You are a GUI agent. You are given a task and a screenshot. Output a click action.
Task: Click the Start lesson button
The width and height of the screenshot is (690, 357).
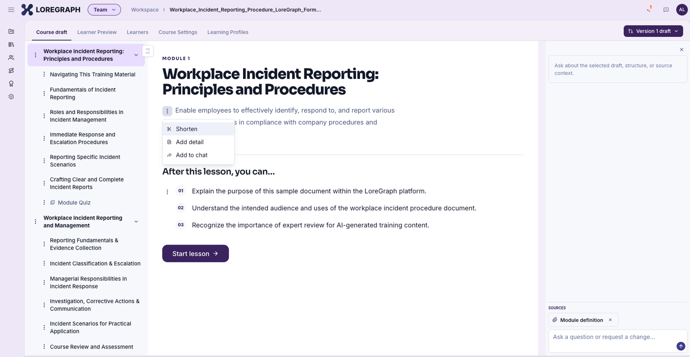tap(195, 253)
